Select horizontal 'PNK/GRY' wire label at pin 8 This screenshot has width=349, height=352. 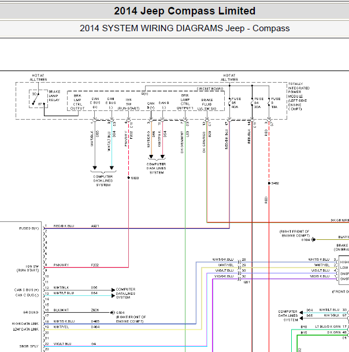click(x=61, y=265)
